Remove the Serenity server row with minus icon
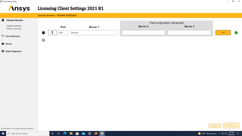This screenshot has width=242, height=136. tap(44, 33)
